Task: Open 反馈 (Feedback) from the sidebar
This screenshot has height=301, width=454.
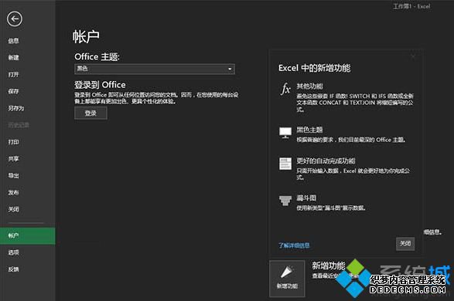Action: 13,269
